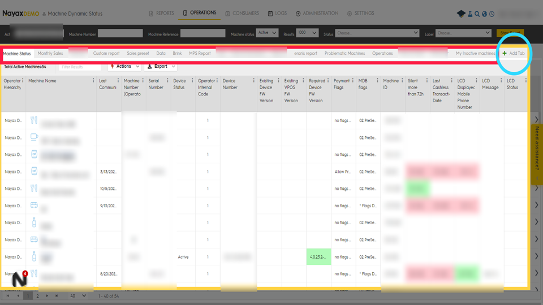This screenshot has height=305, width=543.
Task: Open column menu dots for Payment Flags
Action: [x=352, y=80]
